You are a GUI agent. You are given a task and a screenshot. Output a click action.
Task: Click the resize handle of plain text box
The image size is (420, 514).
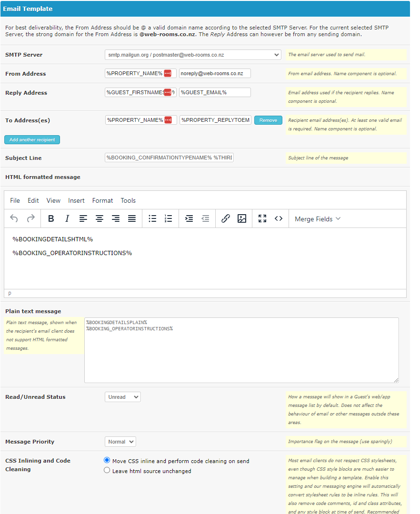click(396, 380)
